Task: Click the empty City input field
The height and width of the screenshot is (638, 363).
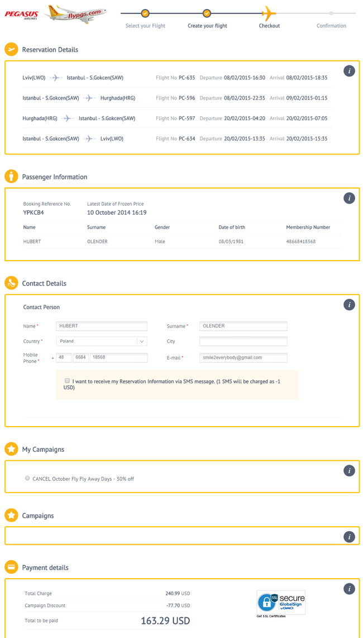Action: coord(243,341)
